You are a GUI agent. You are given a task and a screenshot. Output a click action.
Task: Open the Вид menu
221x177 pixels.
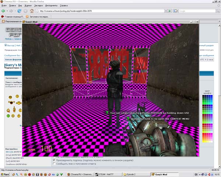pyautogui.click(x=20, y=6)
